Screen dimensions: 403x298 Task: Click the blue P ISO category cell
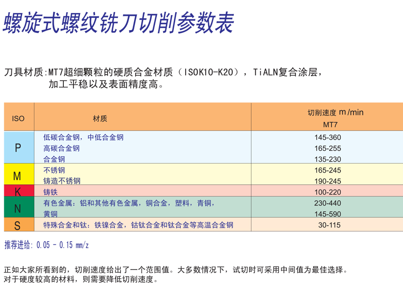(x=18, y=148)
